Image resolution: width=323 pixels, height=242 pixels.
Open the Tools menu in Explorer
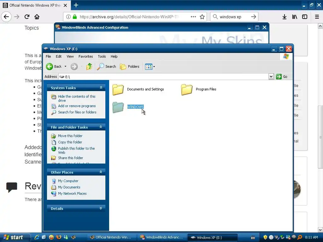[102, 56]
